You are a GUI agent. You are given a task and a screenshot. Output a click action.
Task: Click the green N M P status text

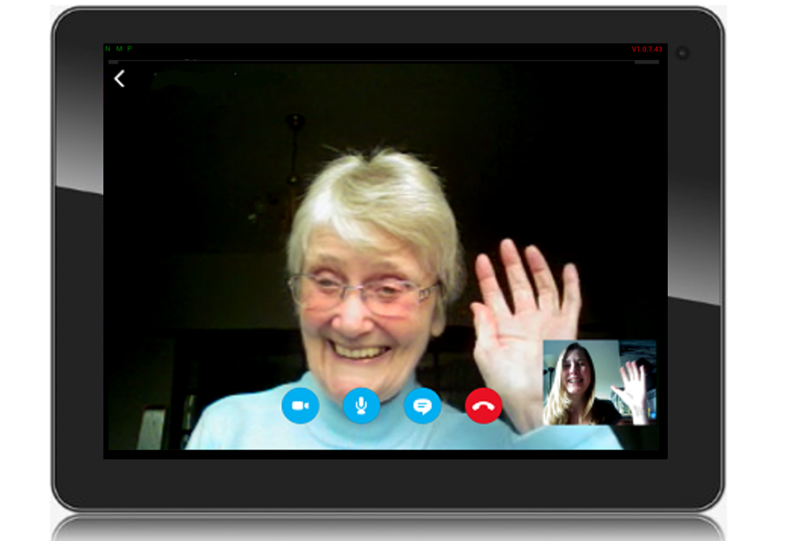[x=119, y=48]
